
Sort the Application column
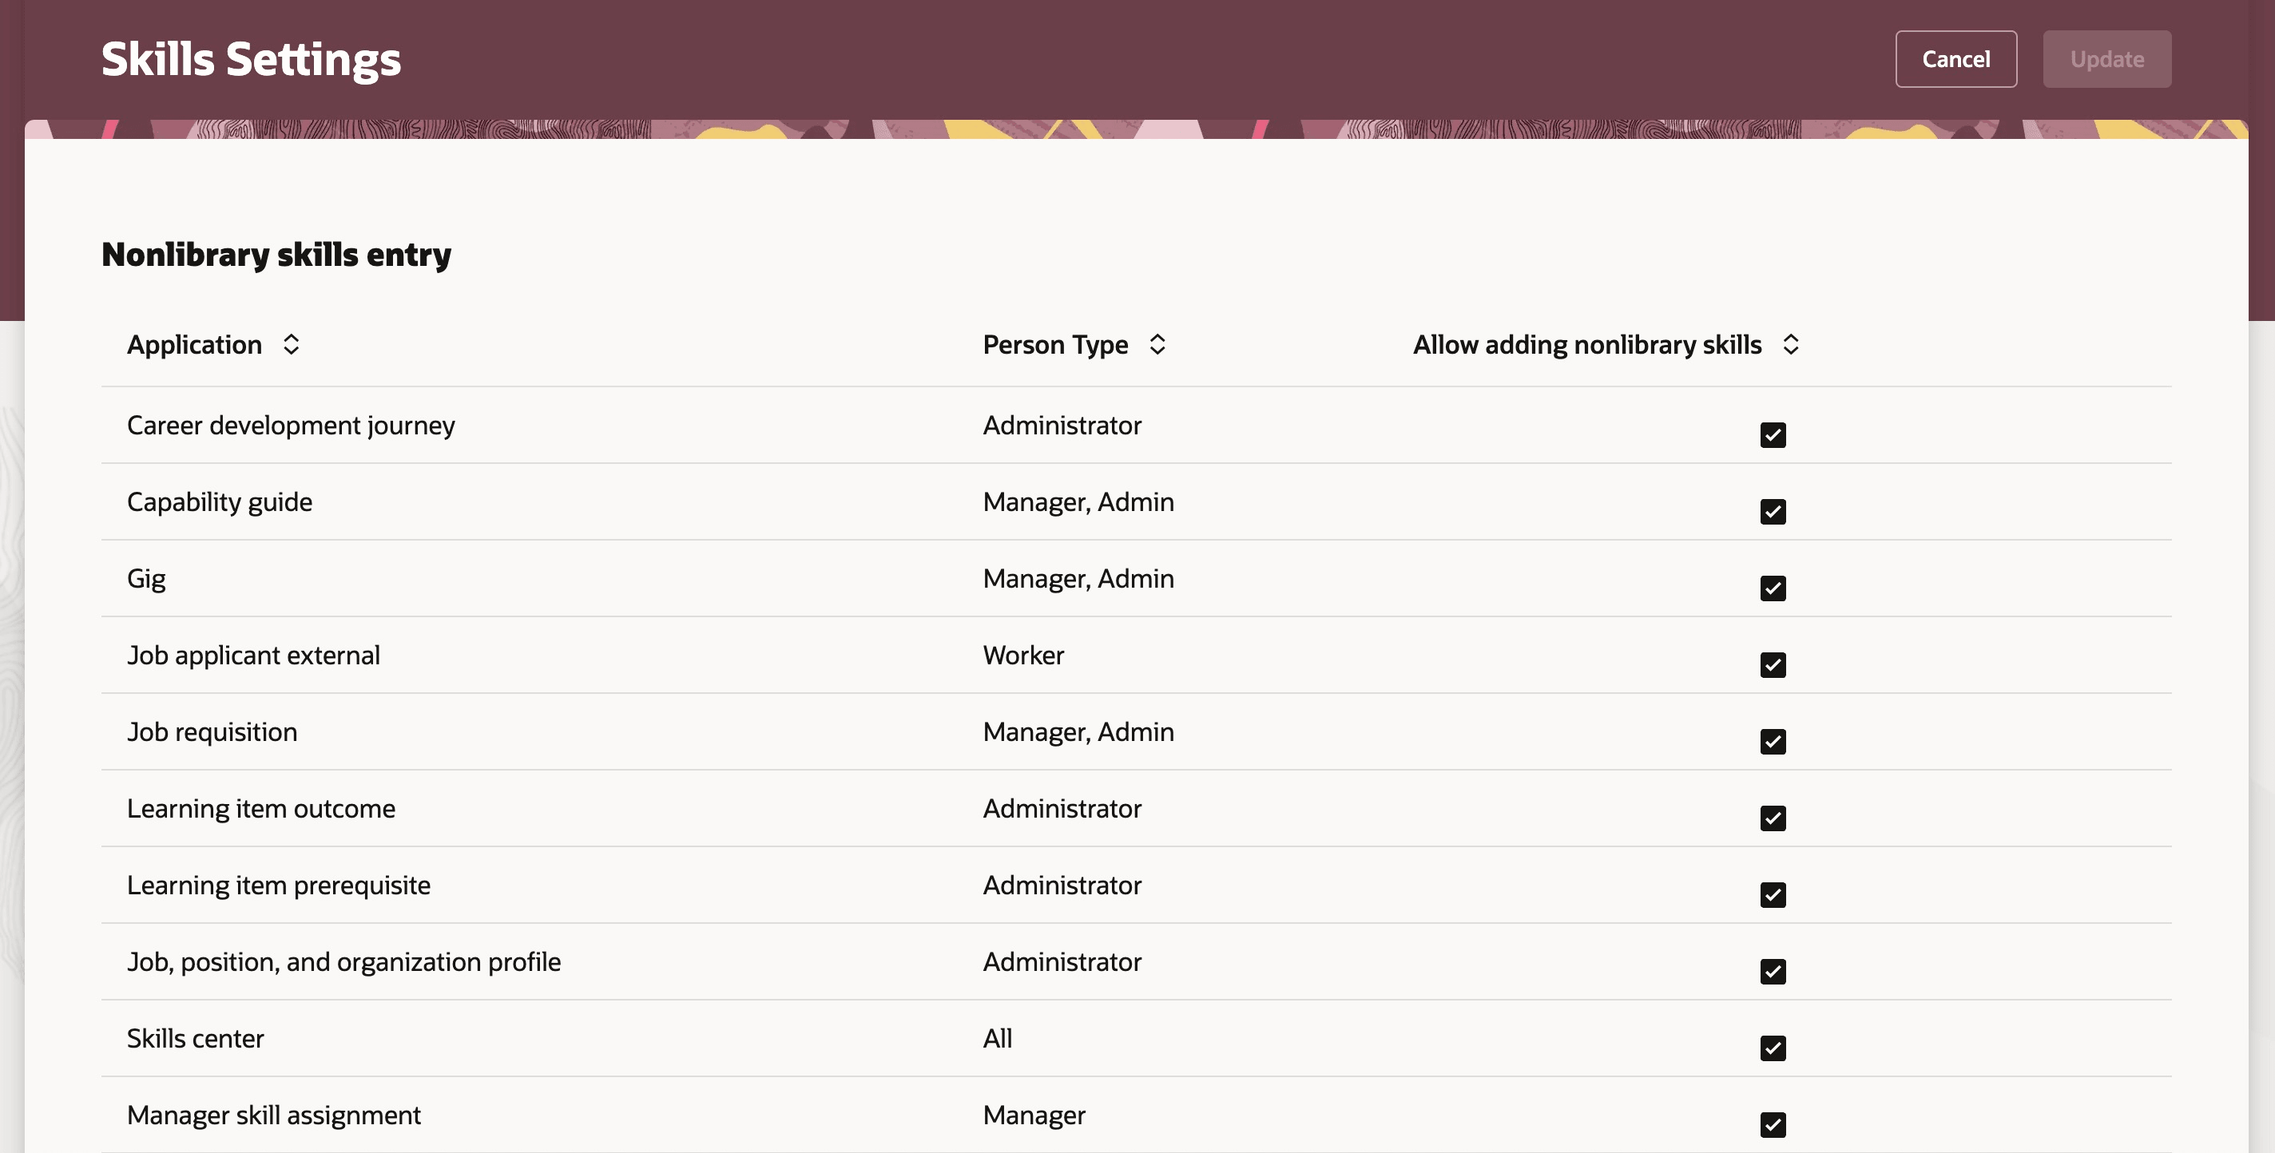(292, 345)
